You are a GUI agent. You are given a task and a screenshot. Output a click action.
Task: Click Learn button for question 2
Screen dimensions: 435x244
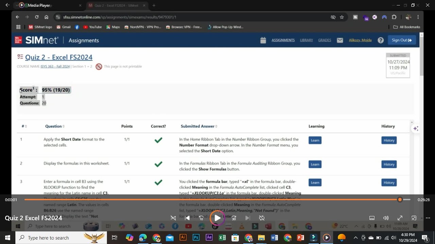[x=315, y=164]
